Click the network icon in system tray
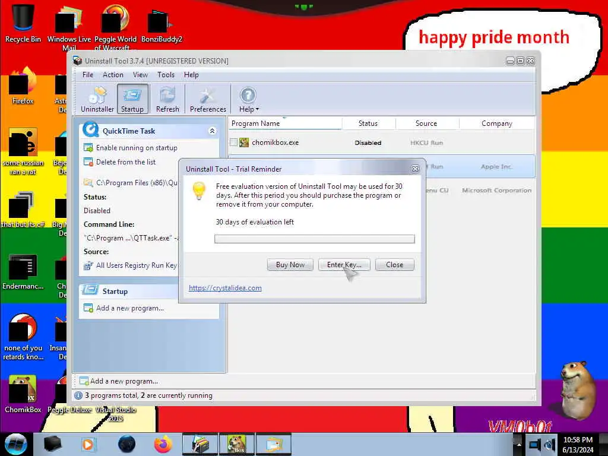The image size is (608, 456). pos(535,445)
